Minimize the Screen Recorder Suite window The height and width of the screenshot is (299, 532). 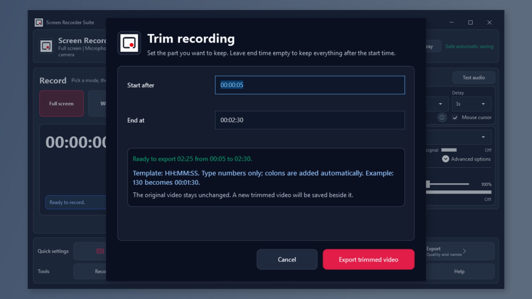pyautogui.click(x=452, y=22)
